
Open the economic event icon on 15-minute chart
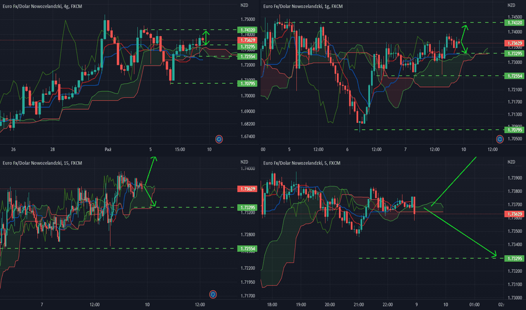(x=213, y=294)
